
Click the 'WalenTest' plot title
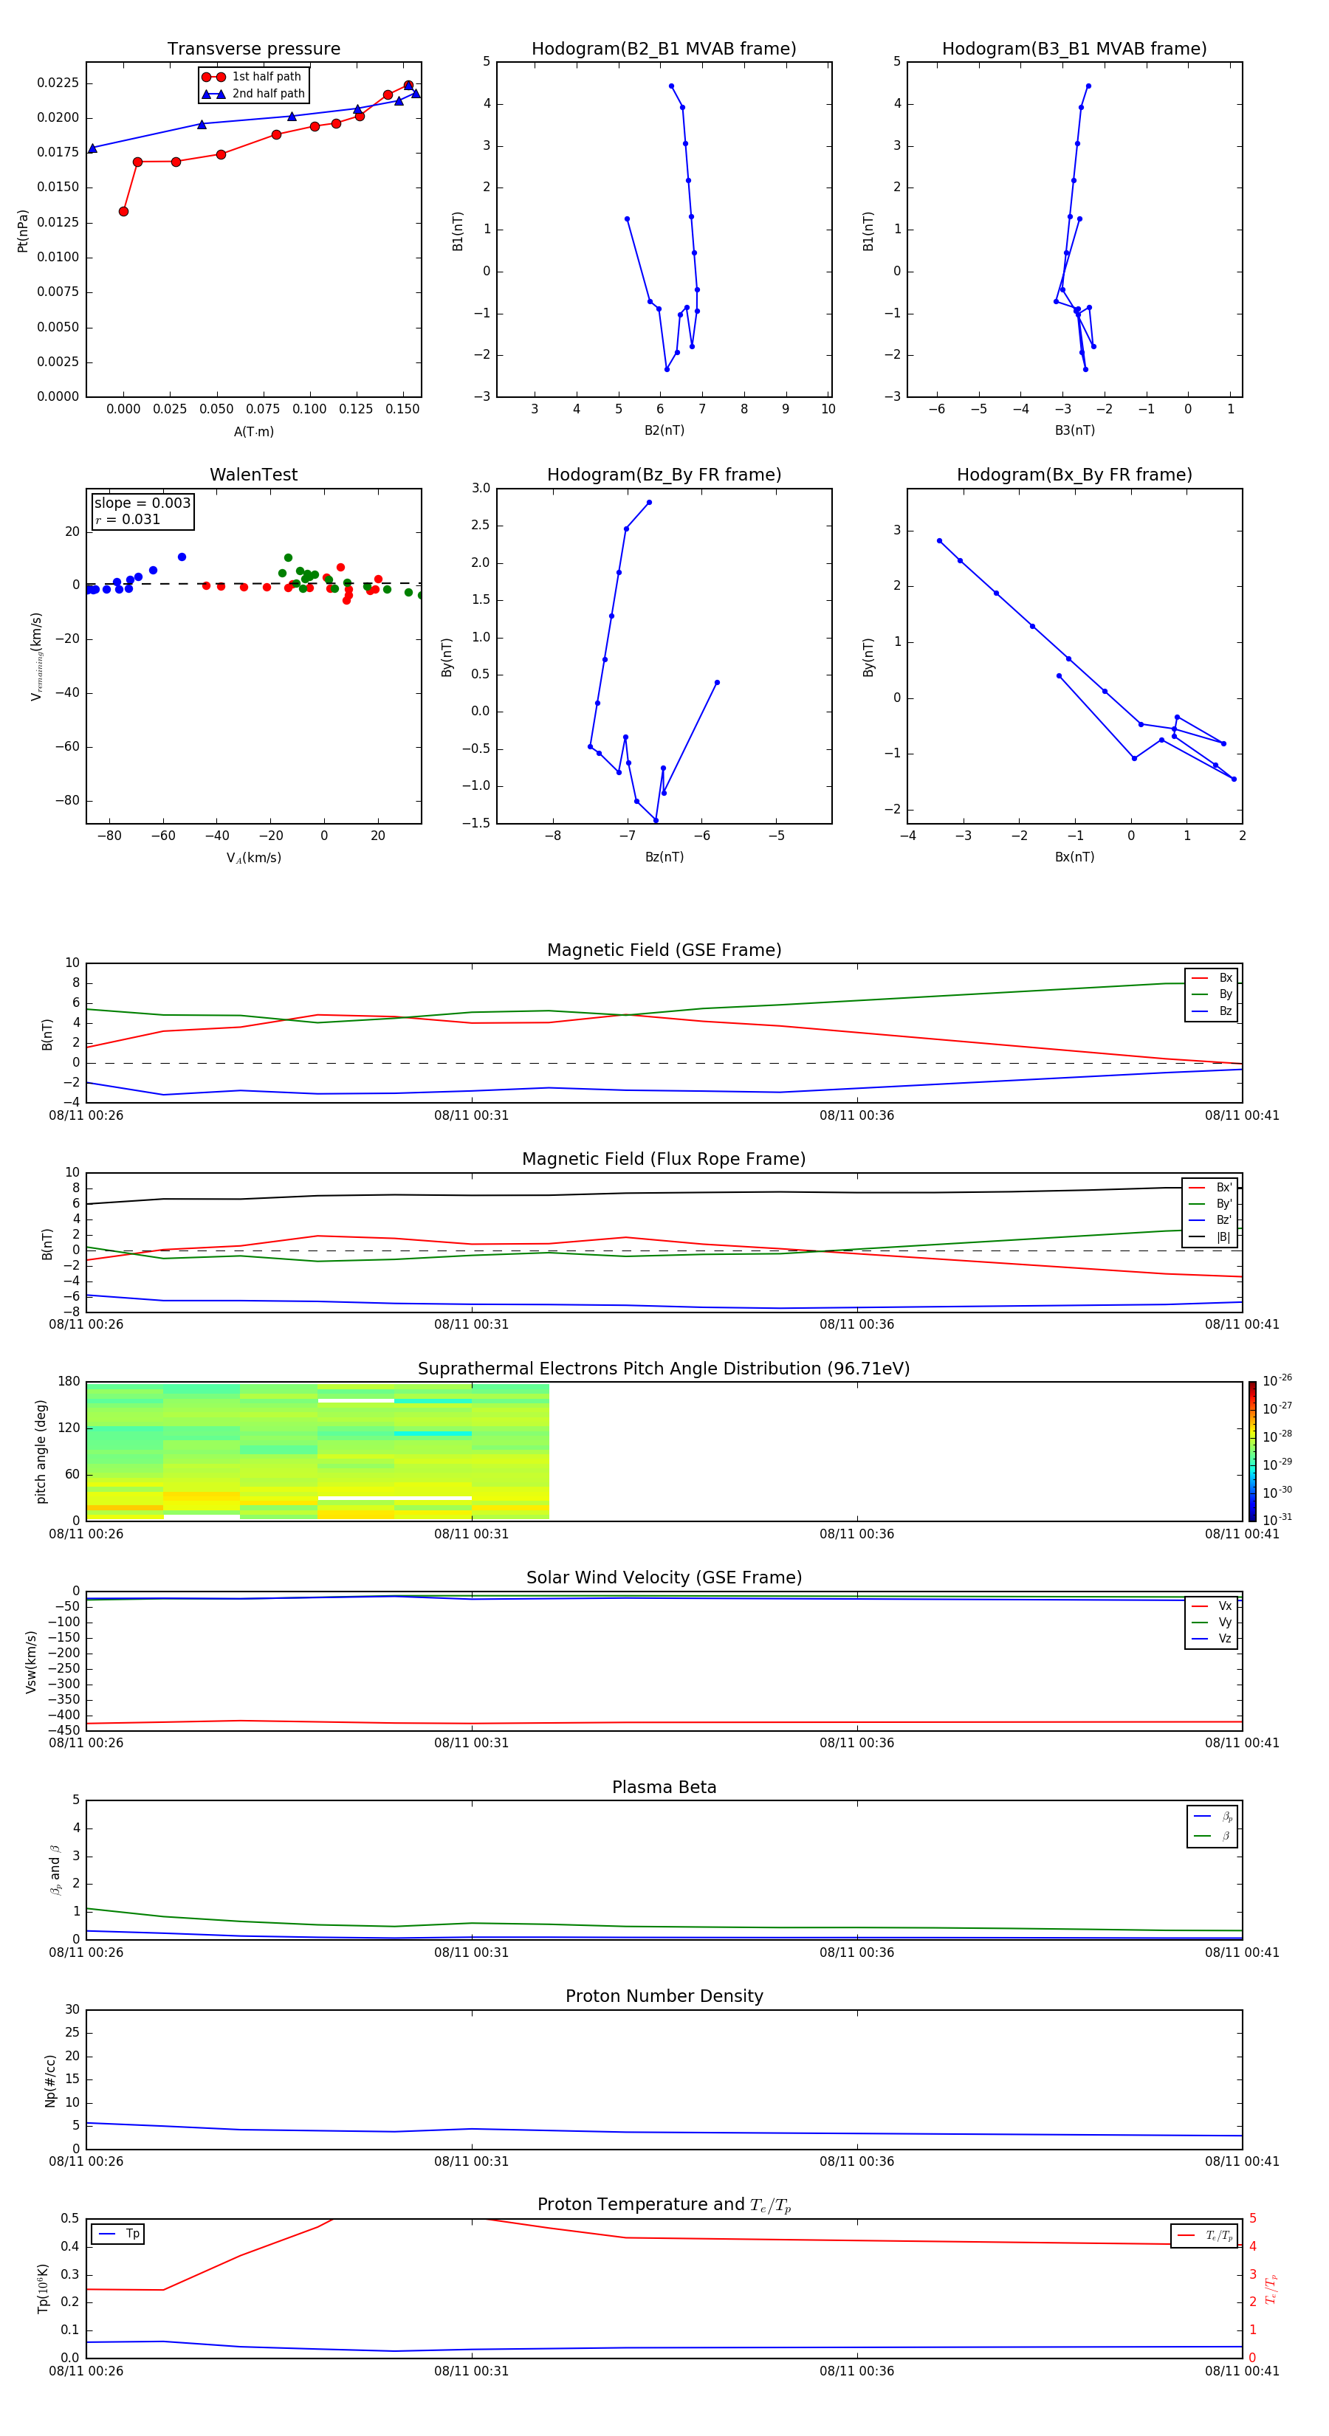click(x=253, y=475)
